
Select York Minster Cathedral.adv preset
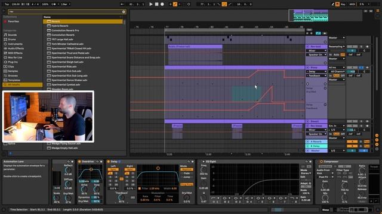click(67, 44)
